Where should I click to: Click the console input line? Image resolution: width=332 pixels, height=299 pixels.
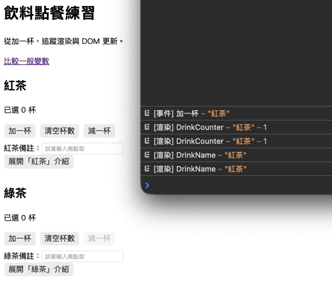click(236, 185)
